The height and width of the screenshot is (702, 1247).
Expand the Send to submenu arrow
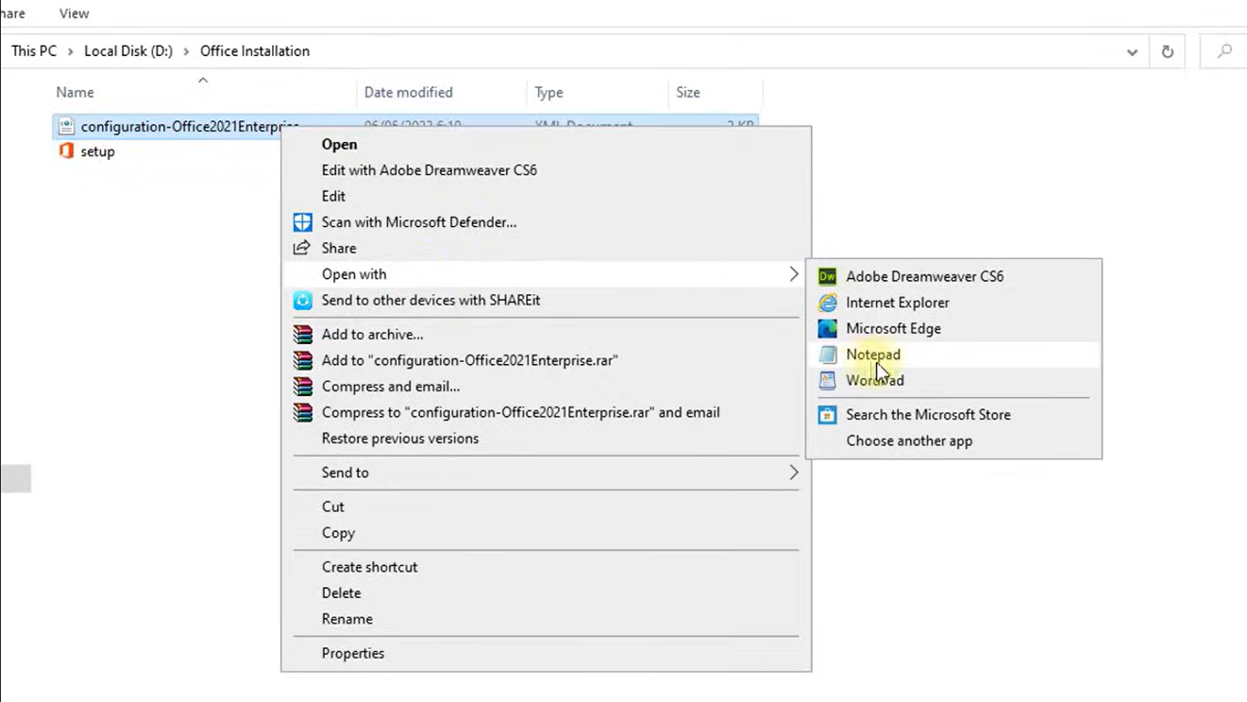point(794,472)
